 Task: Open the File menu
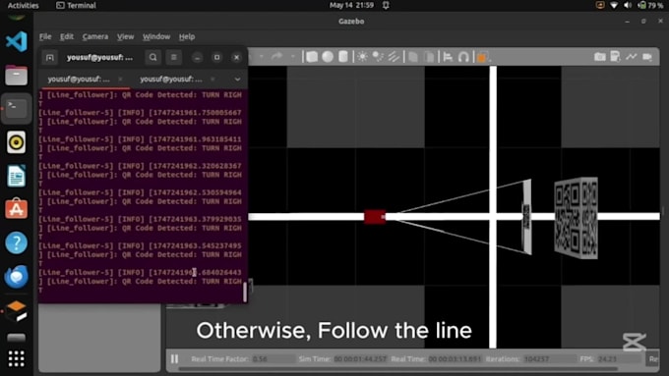click(x=45, y=36)
